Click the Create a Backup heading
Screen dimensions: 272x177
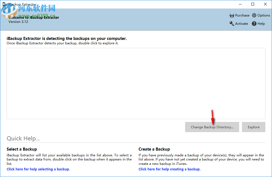tap(154, 149)
